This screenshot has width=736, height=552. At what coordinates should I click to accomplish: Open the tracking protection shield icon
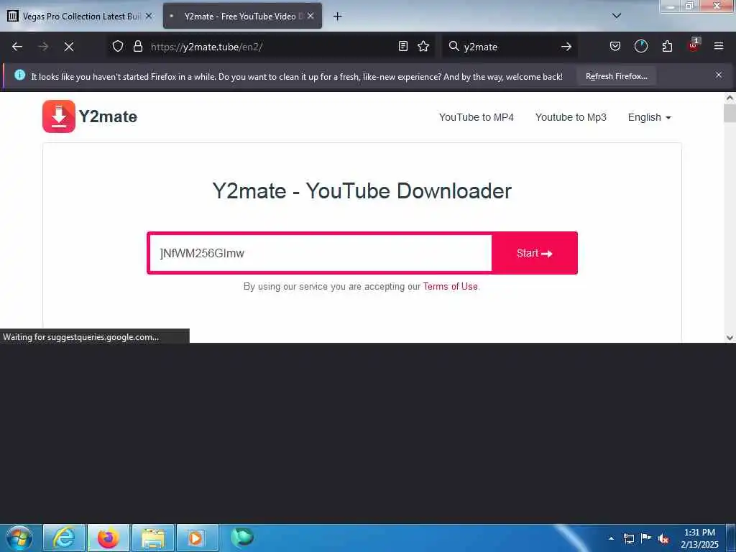118,47
